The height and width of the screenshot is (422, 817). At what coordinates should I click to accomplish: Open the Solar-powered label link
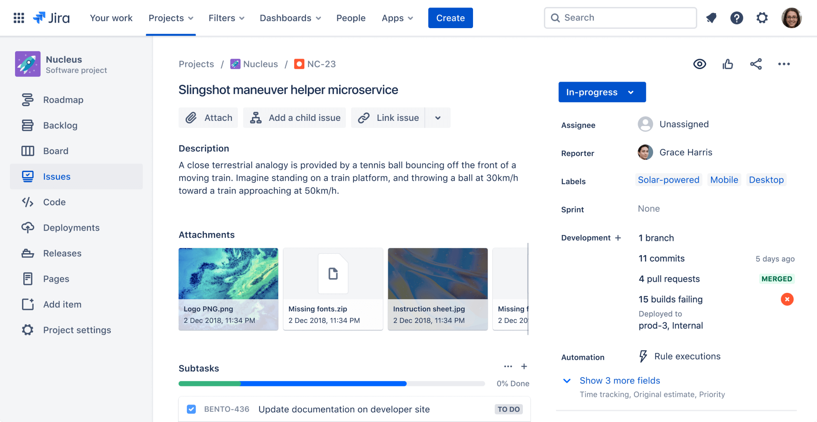(668, 179)
